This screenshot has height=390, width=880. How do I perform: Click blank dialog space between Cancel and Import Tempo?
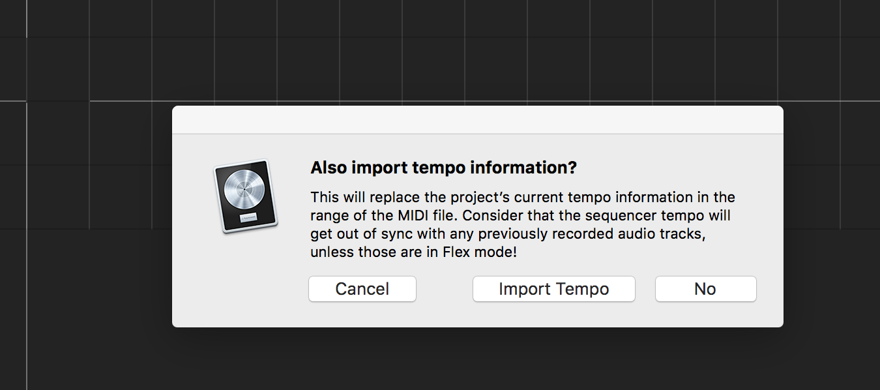point(445,289)
